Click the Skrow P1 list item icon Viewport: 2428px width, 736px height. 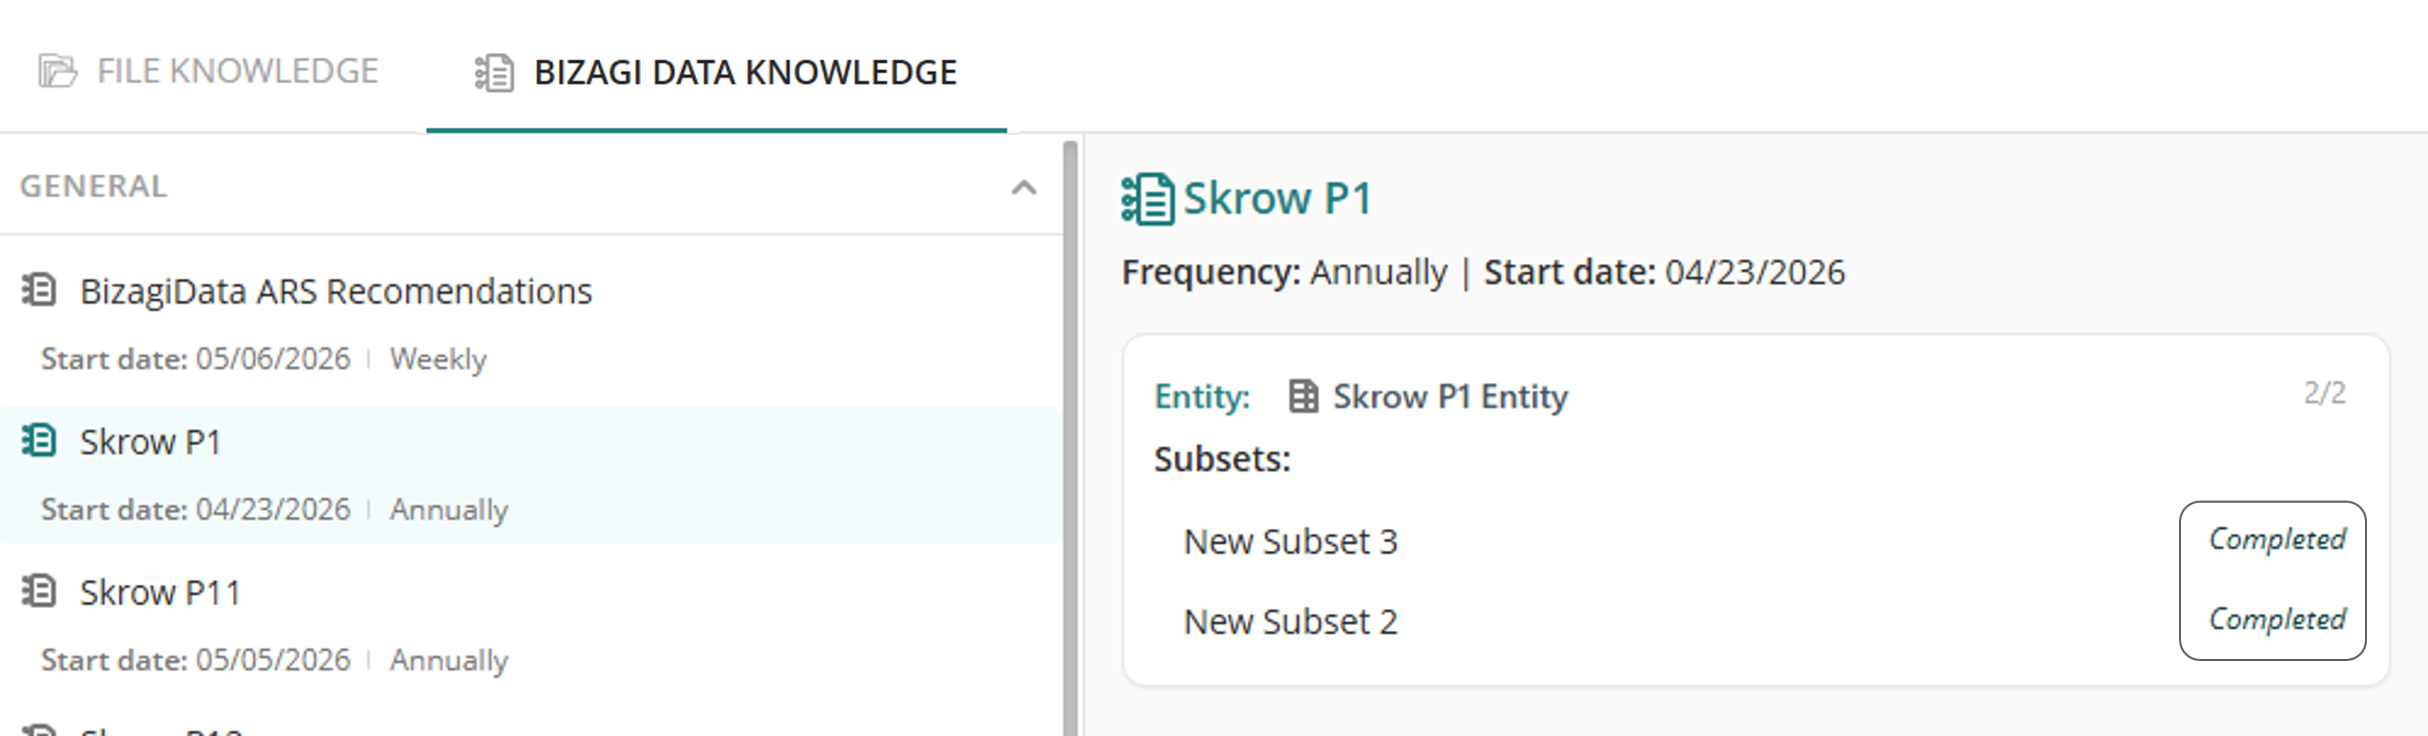coord(40,441)
